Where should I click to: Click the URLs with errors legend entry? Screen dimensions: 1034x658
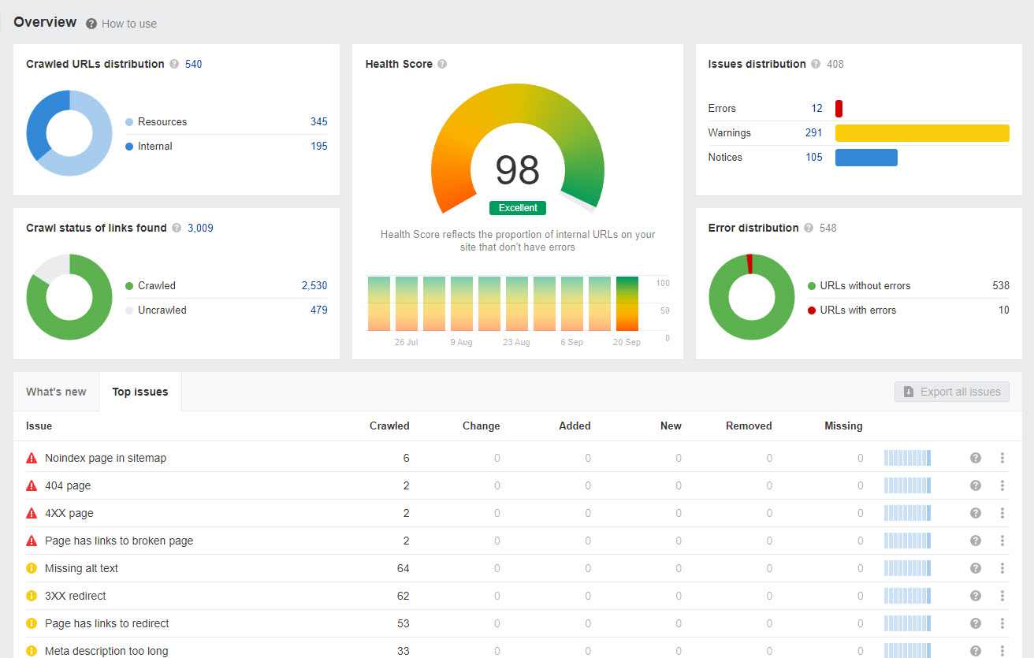852,310
